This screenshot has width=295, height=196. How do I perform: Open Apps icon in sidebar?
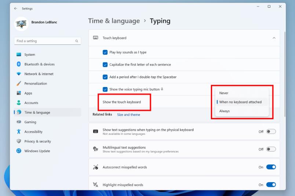pyautogui.click(x=19, y=93)
